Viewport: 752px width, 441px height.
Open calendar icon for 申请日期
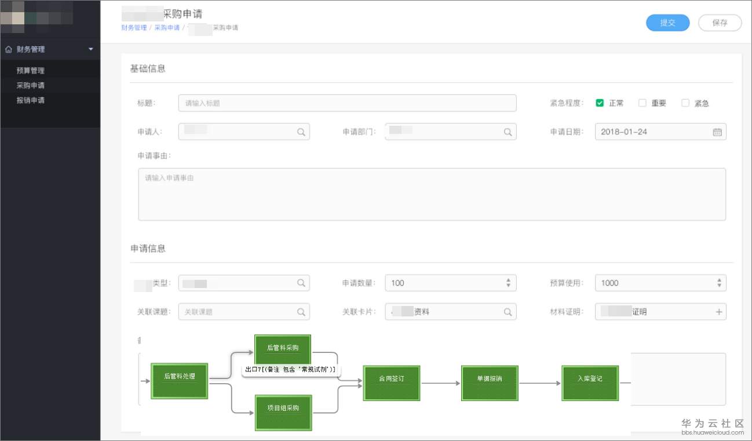[x=717, y=132]
